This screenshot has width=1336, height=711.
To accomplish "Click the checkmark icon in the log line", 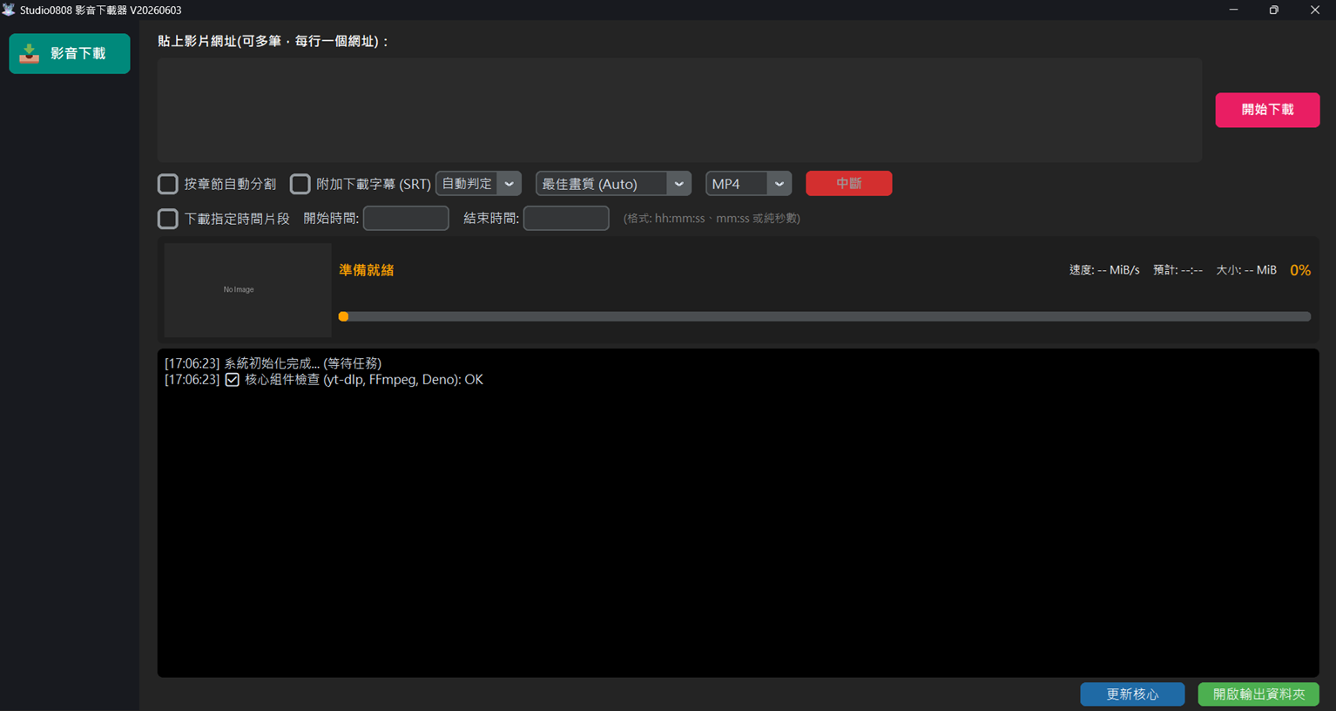I will (233, 380).
